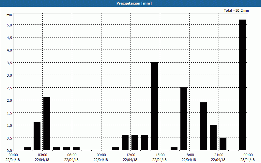
Task: Select the 0,5 mm bar right after 21:00
Action: (223, 144)
